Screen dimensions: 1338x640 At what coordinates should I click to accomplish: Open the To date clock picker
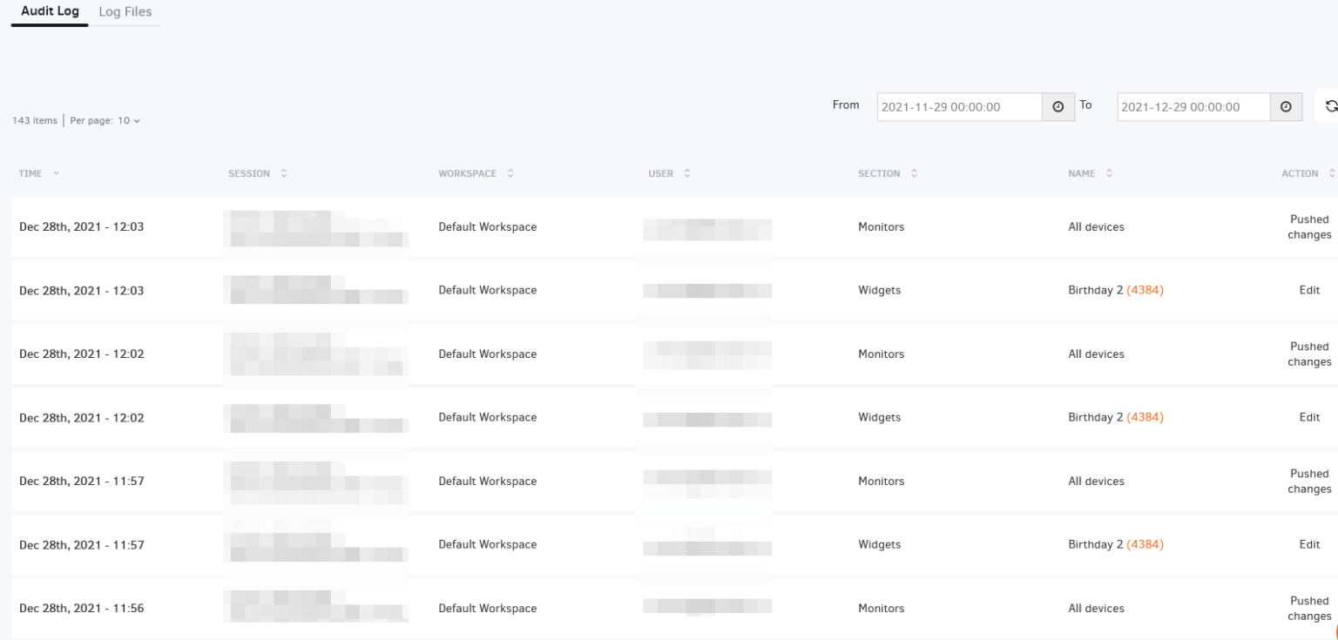pos(1286,106)
